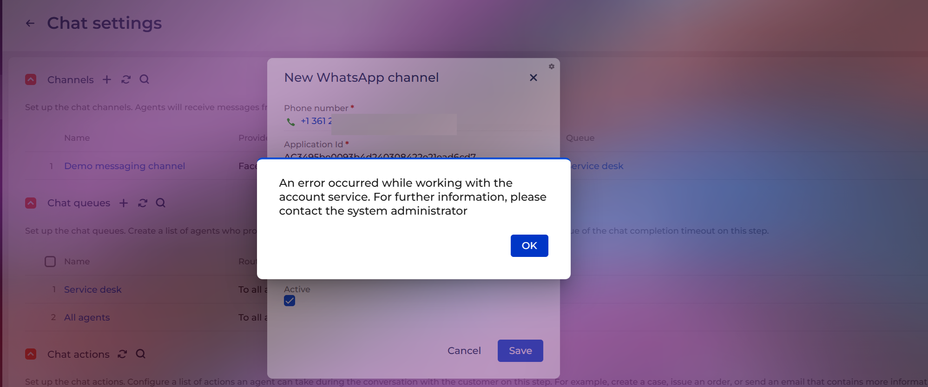Screen dimensions: 928x387
Task: Toggle the Active checkbox
Action: pos(290,301)
